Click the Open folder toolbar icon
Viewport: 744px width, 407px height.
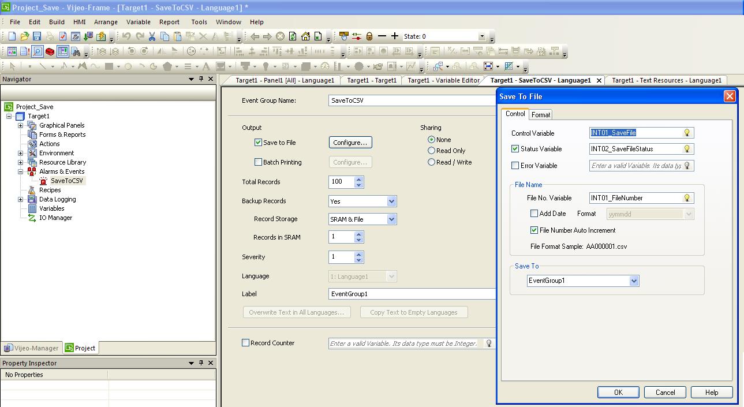[x=24, y=36]
